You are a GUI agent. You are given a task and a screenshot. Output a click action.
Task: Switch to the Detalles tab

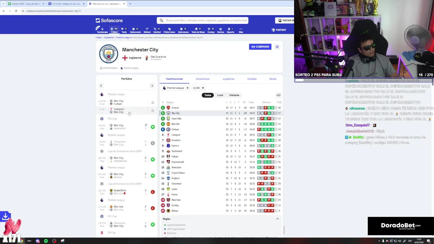tap(252, 79)
